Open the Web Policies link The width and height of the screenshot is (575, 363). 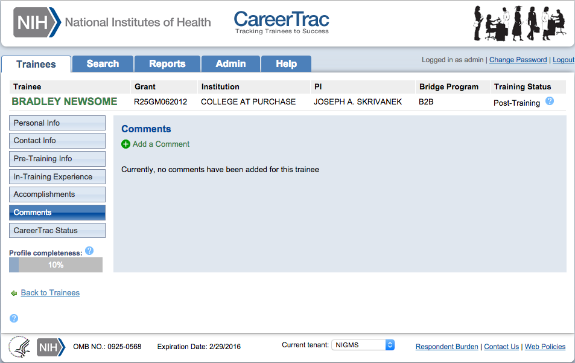(x=545, y=347)
